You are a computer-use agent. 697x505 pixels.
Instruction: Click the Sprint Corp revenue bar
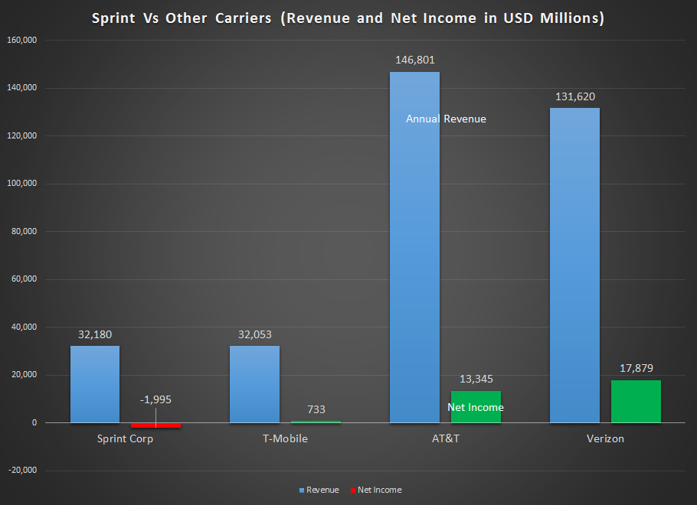(x=95, y=384)
